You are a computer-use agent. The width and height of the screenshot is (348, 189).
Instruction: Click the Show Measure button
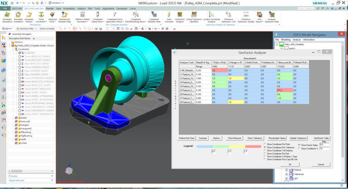pos(235,138)
